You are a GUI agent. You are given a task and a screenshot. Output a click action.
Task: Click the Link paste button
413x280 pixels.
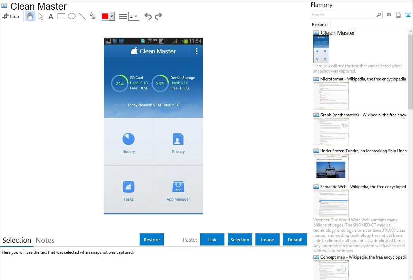point(212,240)
